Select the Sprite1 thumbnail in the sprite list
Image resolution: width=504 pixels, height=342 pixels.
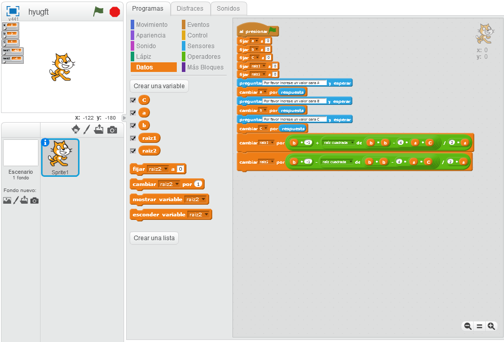[x=60, y=158]
